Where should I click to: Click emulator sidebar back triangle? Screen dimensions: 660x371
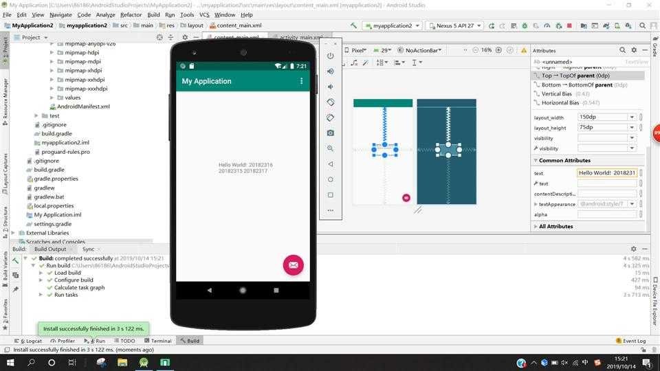[x=331, y=164]
